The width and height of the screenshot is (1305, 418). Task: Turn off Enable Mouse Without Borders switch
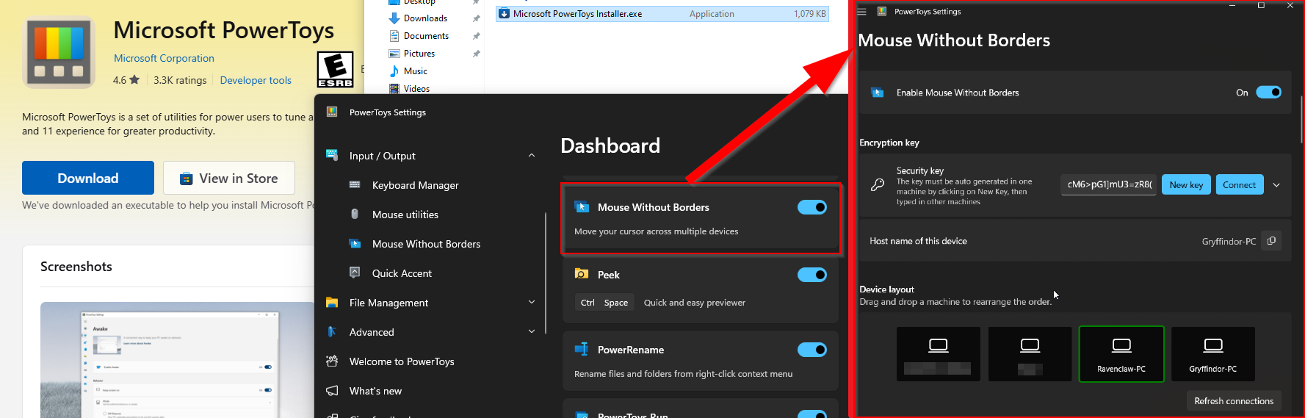pos(1268,93)
